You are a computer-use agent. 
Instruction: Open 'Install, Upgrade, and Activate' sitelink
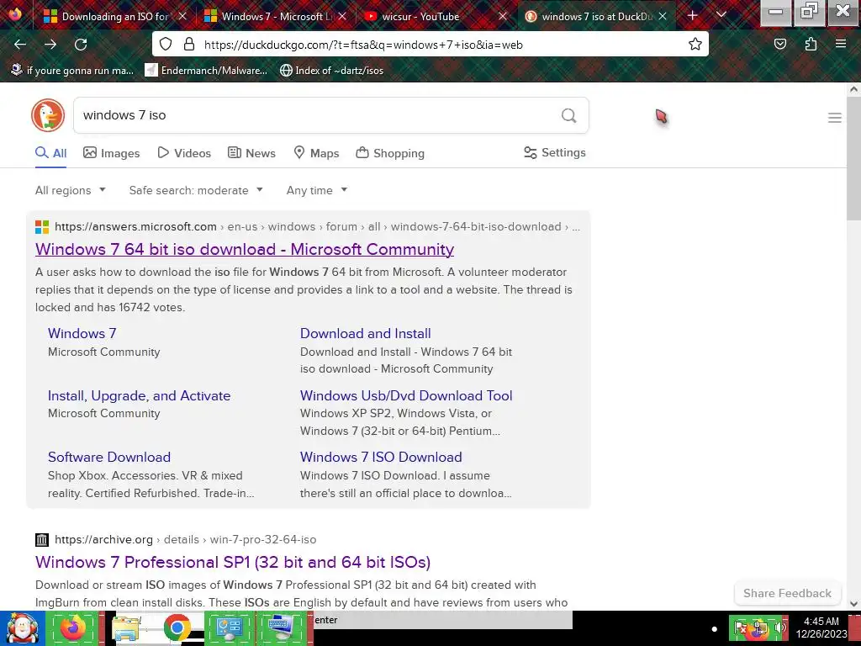(x=139, y=395)
